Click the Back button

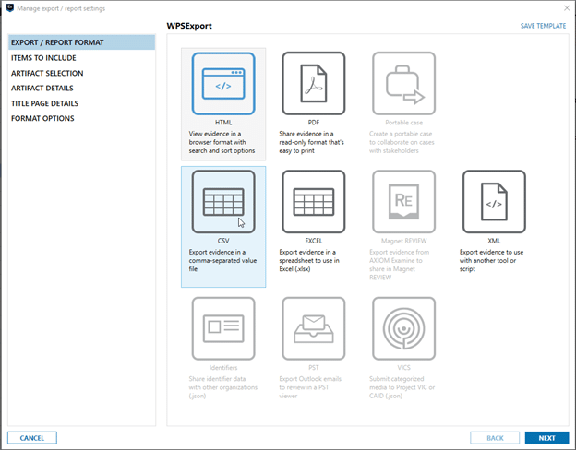[495, 438]
